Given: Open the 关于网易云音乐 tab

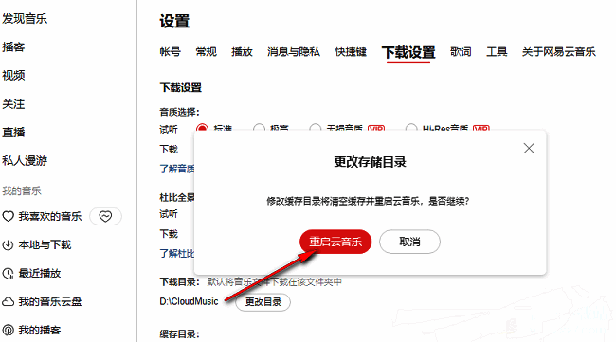Looking at the screenshot, I should coord(558,52).
